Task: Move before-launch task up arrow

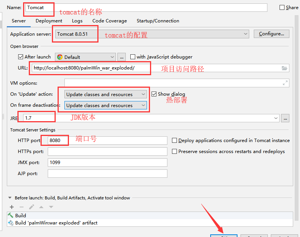Action: pyautogui.click(x=41, y=207)
